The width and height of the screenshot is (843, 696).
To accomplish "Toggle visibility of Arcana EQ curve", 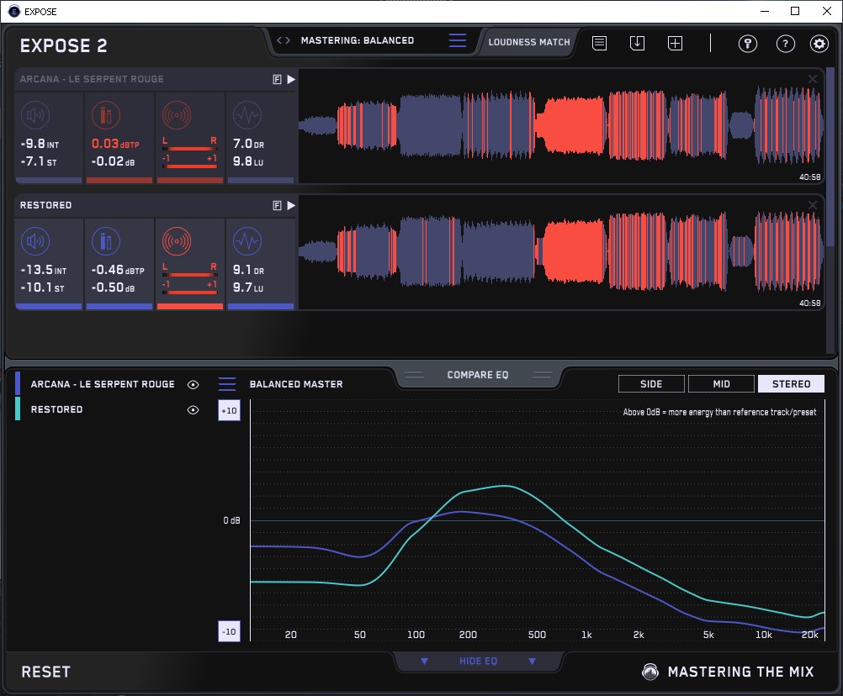I will (x=193, y=384).
